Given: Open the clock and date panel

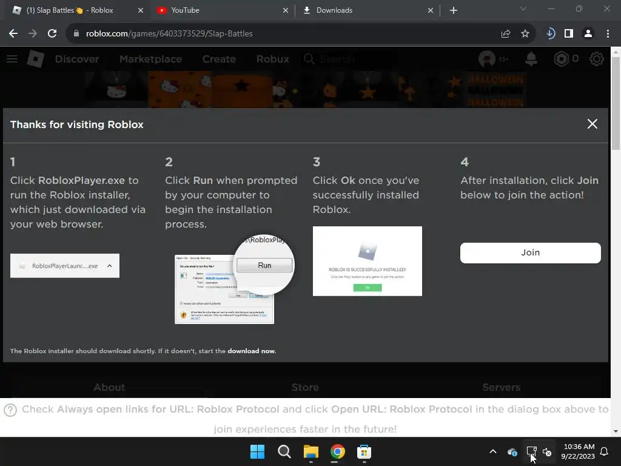Looking at the screenshot, I should pyautogui.click(x=578, y=451).
